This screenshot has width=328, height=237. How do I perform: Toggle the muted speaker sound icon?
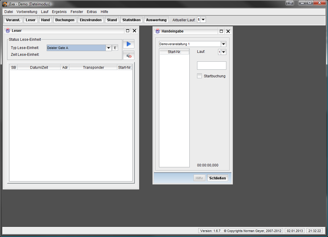(129, 55)
